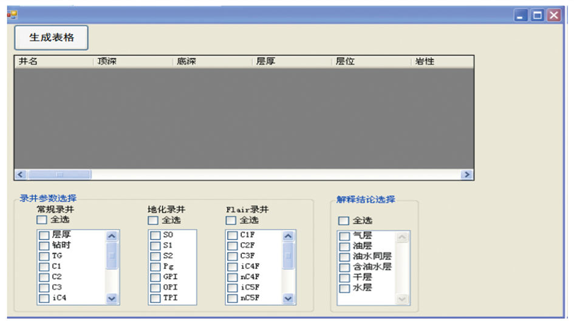Screen dimensions: 574x326
Task: Select the TG parameter checkbox
Action: coord(44,256)
